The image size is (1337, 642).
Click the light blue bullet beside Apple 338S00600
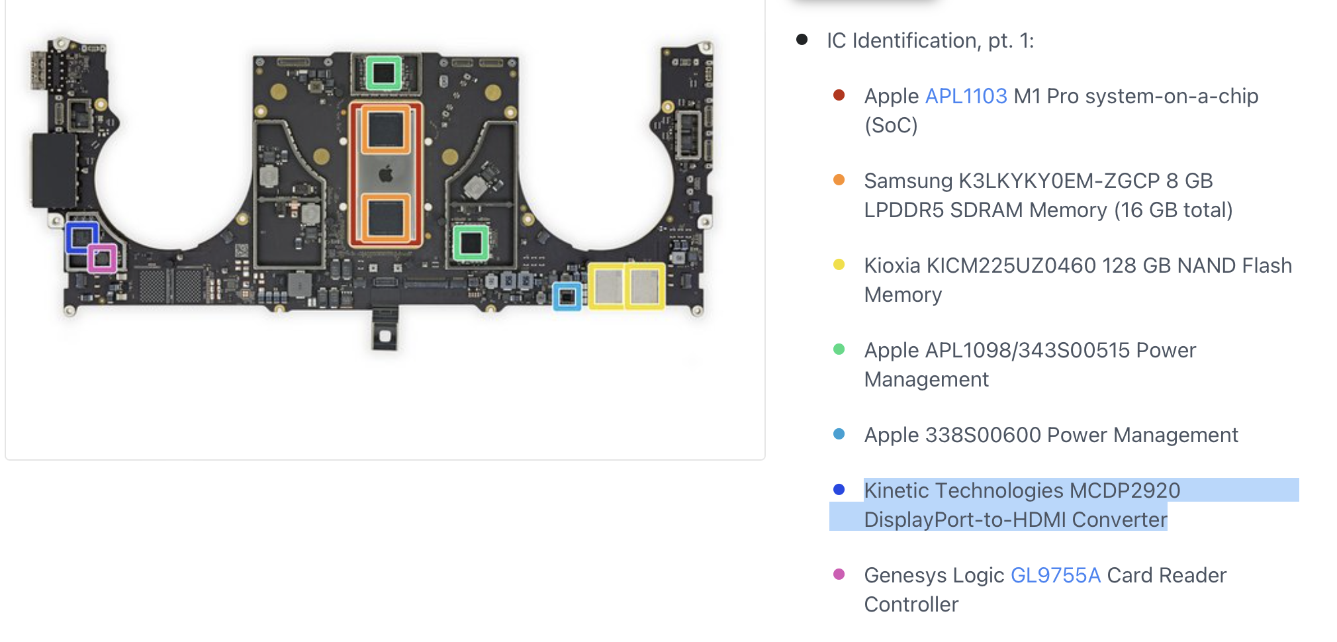click(x=839, y=434)
